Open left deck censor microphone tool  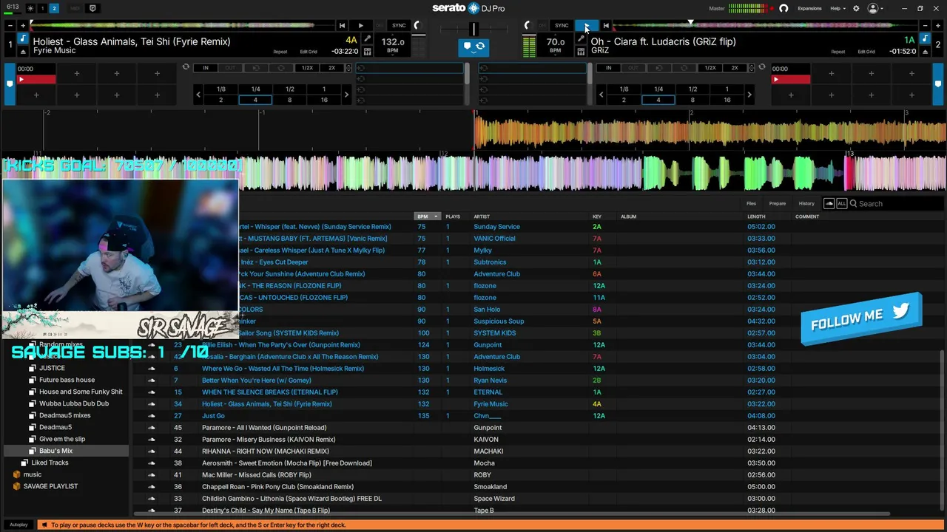point(368,38)
